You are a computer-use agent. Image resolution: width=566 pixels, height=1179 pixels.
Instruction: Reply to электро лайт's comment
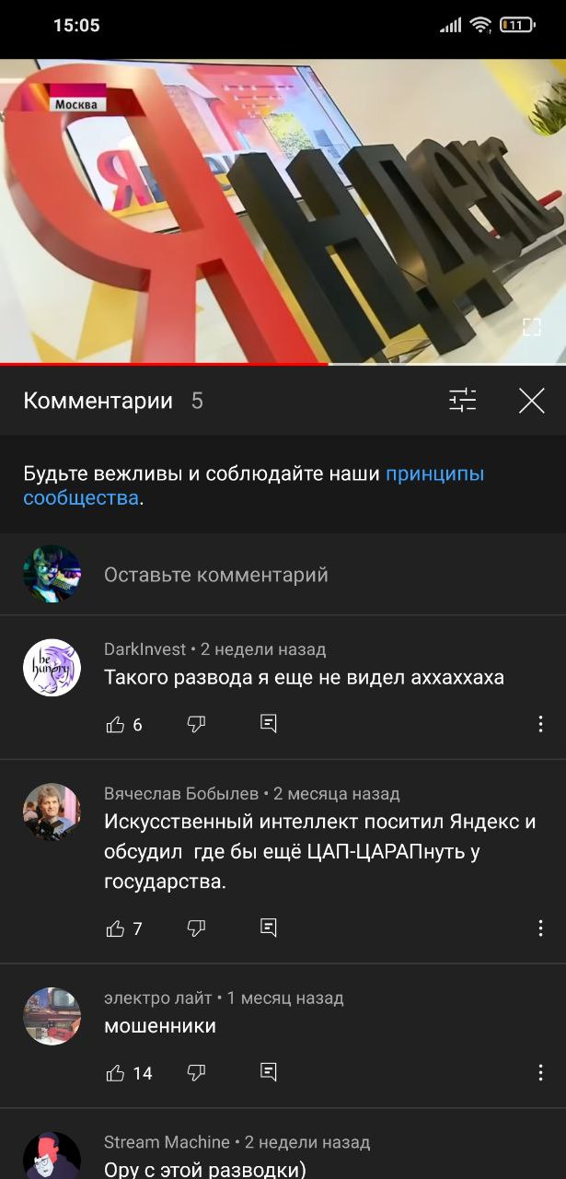269,1072
